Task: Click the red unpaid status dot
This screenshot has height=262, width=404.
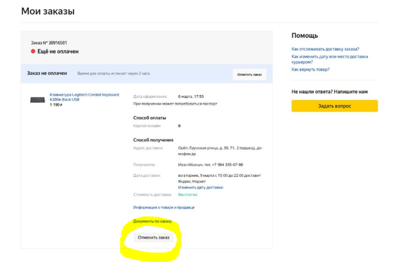Action: [x=33, y=52]
